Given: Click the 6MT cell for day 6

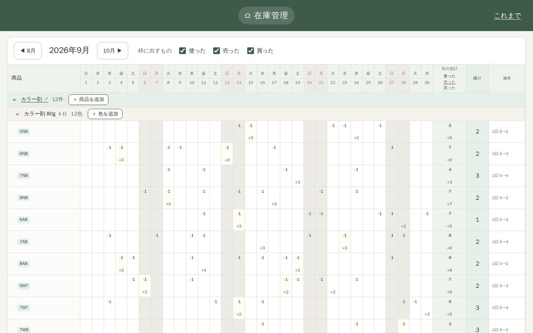Looking at the screenshot, I should coord(145,286).
